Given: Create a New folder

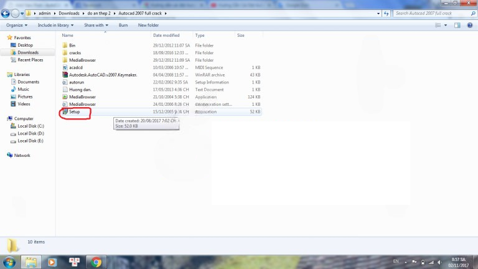Looking at the screenshot, I should (148, 26).
